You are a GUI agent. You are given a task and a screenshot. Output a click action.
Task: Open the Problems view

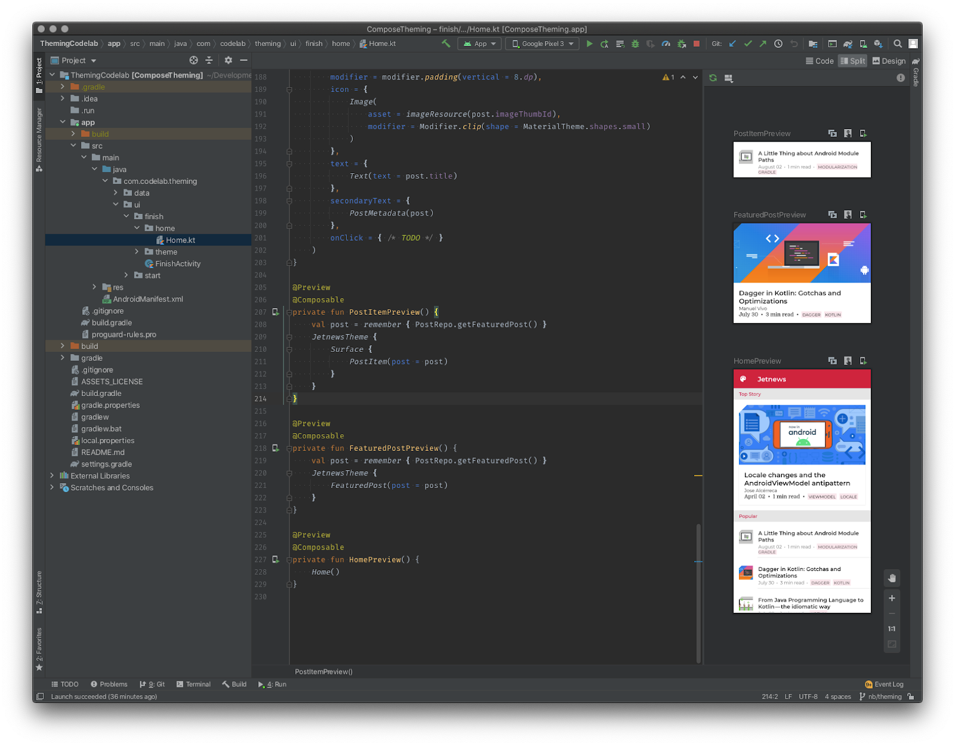pos(109,684)
